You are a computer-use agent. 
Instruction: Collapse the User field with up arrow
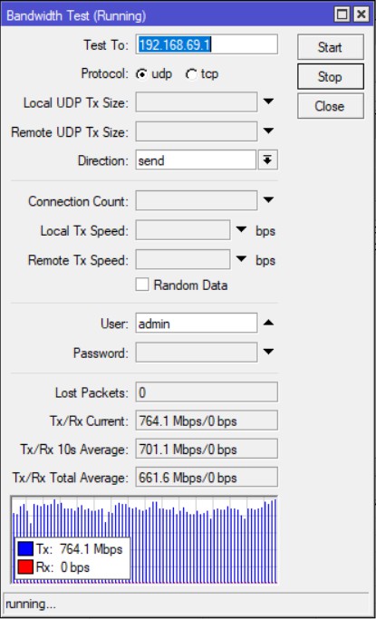pyautogui.click(x=268, y=323)
